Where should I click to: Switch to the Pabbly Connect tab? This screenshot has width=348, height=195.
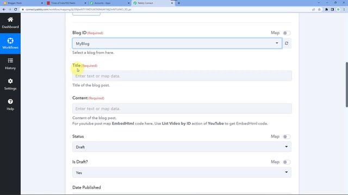[x=153, y=3]
